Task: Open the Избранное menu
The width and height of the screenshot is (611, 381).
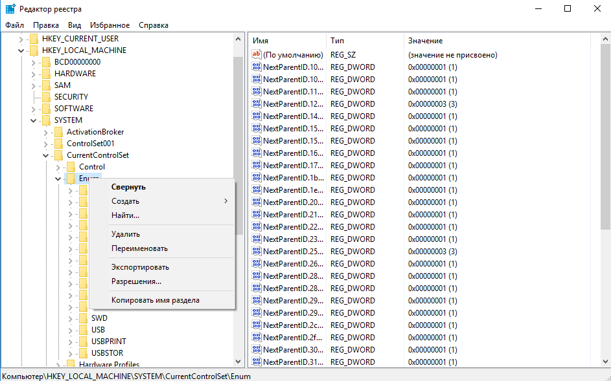Action: (110, 25)
